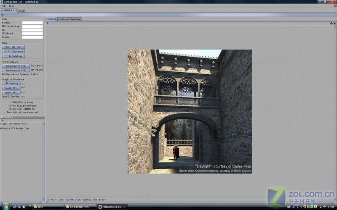The width and height of the screenshot is (337, 210).
Task: Click the left panel horizontal scrollbar
Action: (21, 202)
